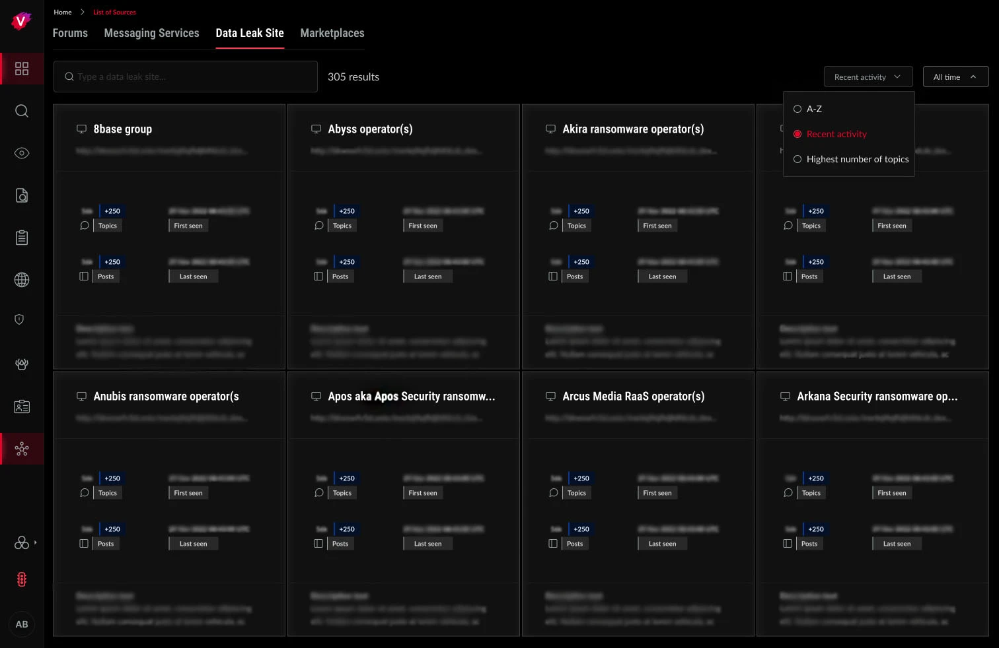The height and width of the screenshot is (648, 999).
Task: Click the posts panel icon on Arcus Media RaaS card
Action: click(x=553, y=544)
